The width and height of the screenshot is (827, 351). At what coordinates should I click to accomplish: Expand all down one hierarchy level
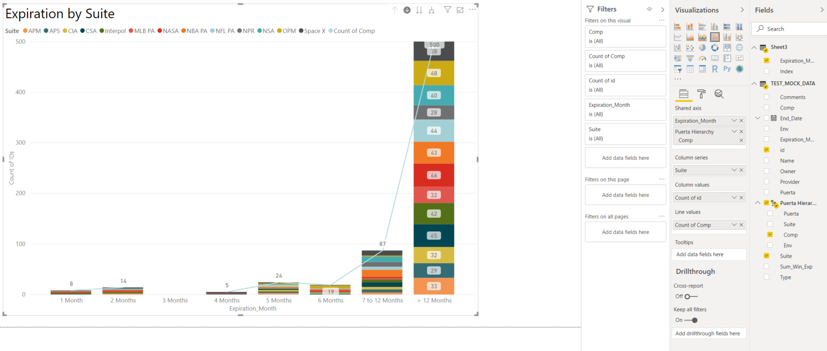pos(432,10)
